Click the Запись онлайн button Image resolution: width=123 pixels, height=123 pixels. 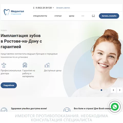click(x=109, y=16)
